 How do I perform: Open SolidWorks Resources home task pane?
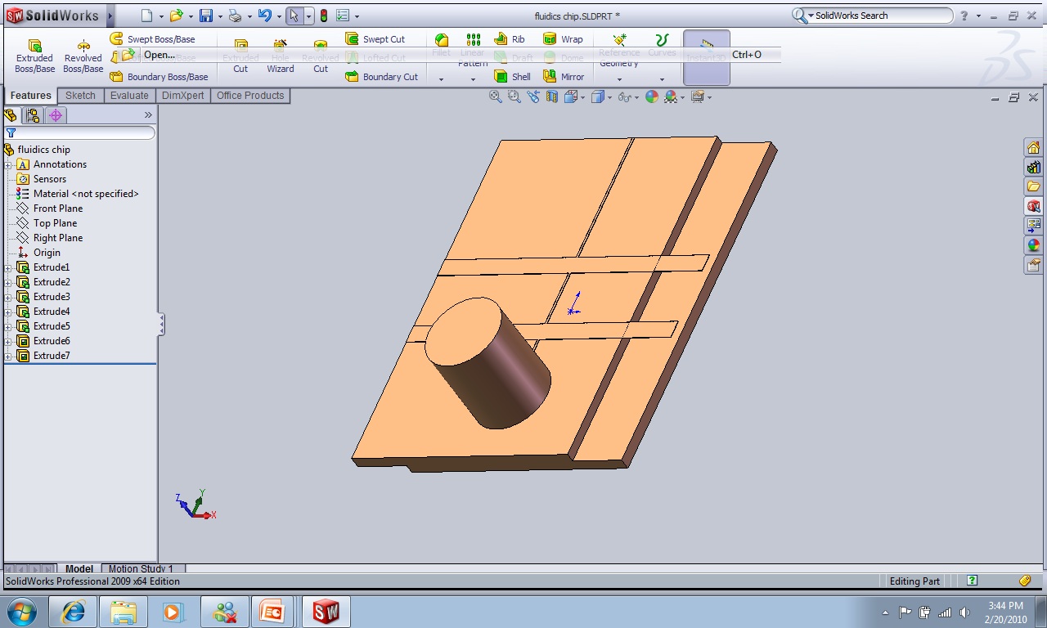(x=1033, y=148)
